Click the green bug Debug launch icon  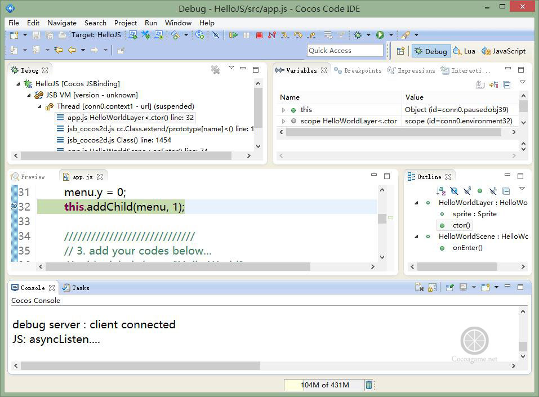tap(358, 35)
